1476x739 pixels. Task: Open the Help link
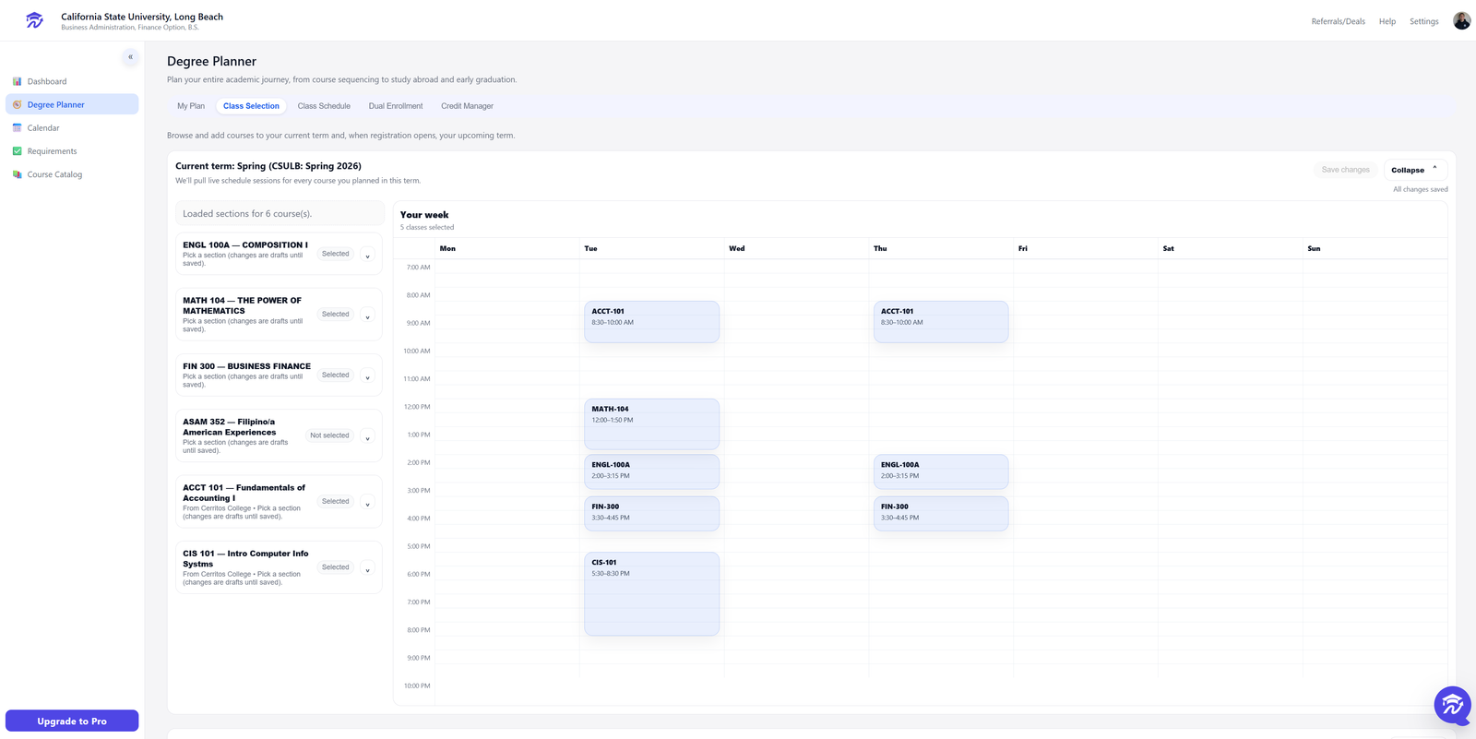point(1387,21)
